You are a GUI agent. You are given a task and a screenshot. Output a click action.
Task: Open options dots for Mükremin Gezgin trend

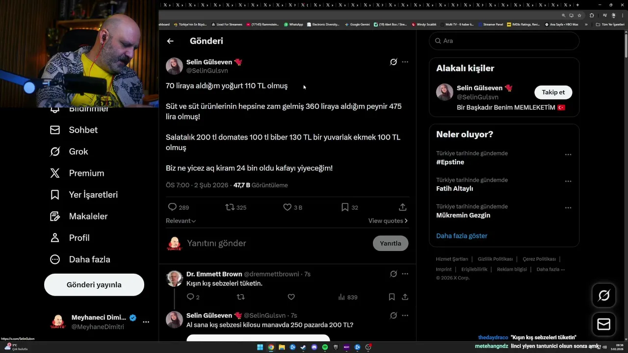point(568,207)
